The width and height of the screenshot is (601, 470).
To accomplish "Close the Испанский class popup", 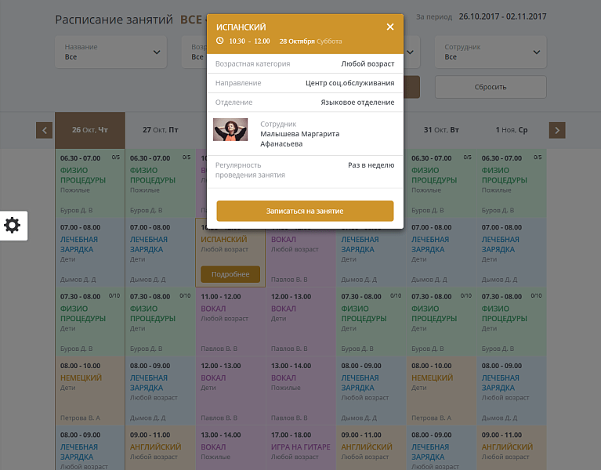I will point(390,27).
